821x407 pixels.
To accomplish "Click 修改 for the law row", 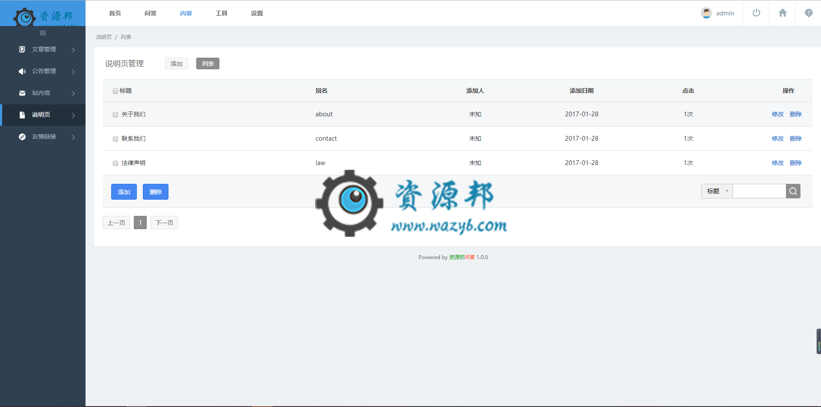I will [778, 163].
